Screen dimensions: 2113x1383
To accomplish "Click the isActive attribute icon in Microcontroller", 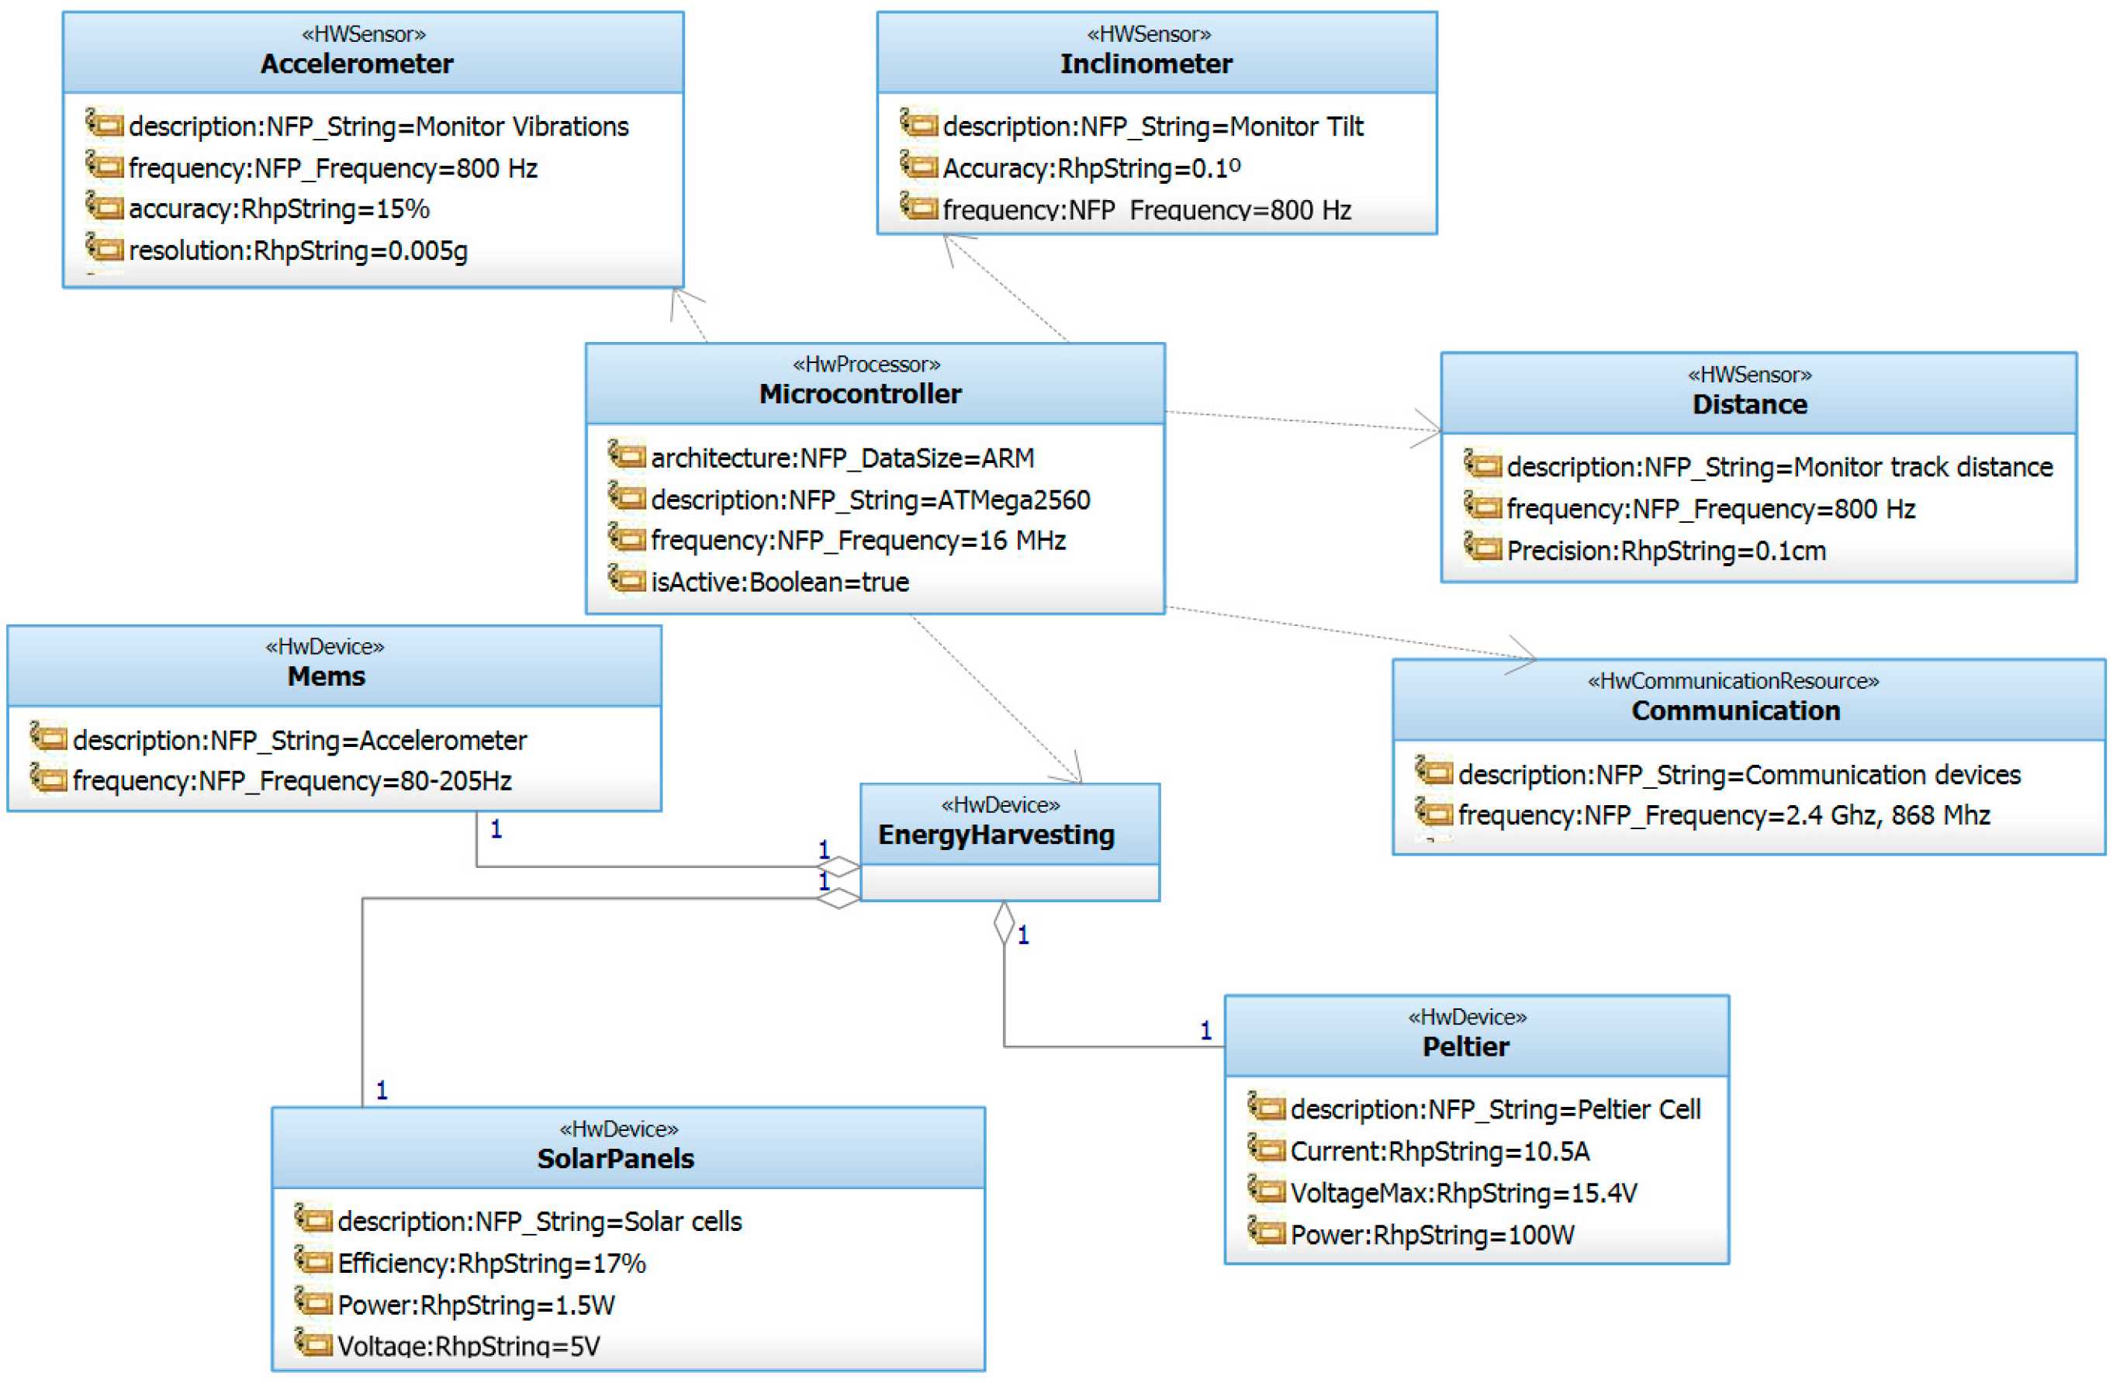I will pyautogui.click(x=627, y=579).
